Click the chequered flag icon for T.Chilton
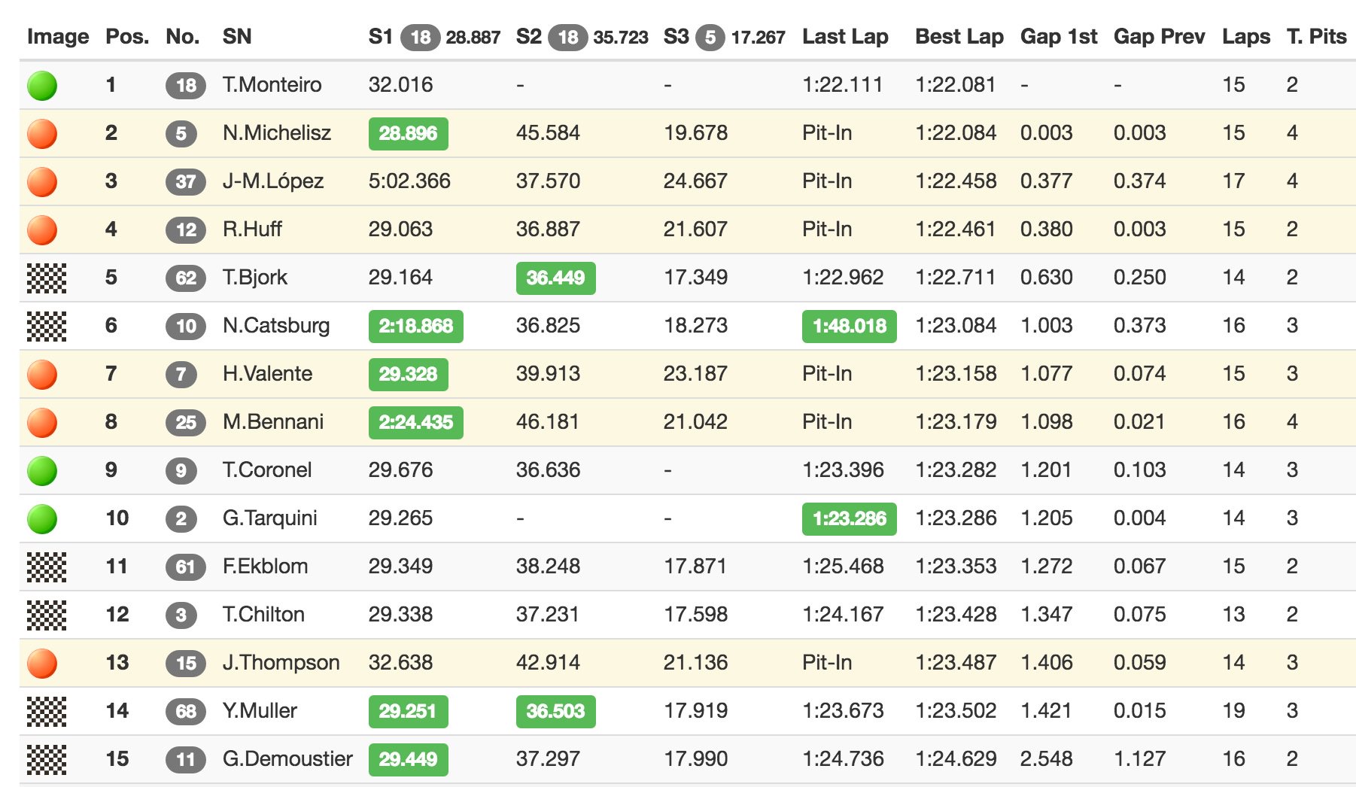 pos(47,615)
